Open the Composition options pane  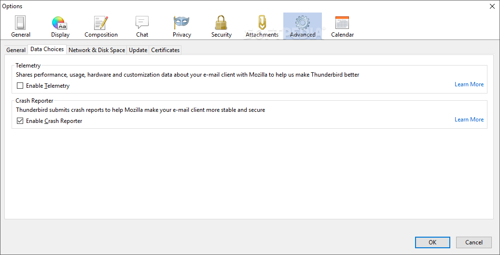click(101, 27)
